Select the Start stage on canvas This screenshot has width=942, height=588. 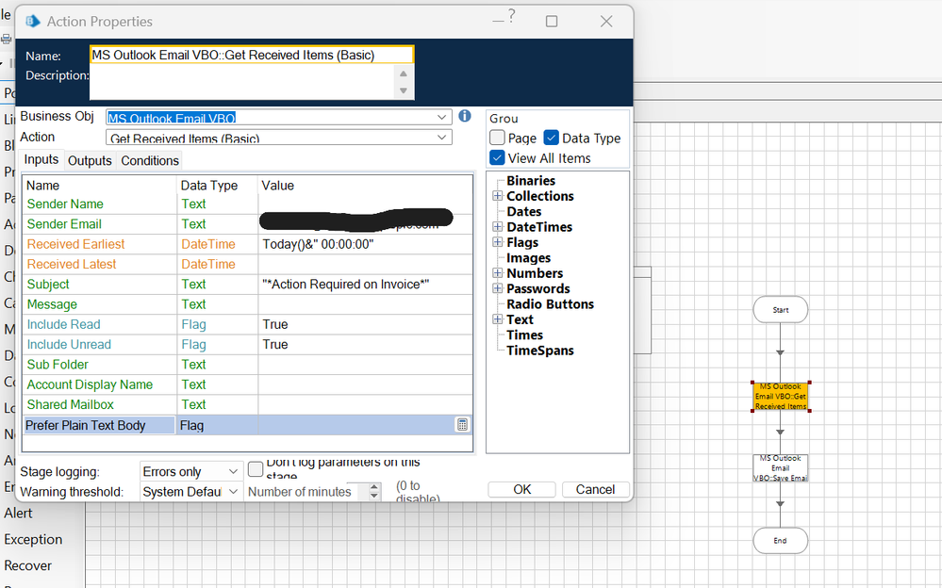(x=781, y=309)
